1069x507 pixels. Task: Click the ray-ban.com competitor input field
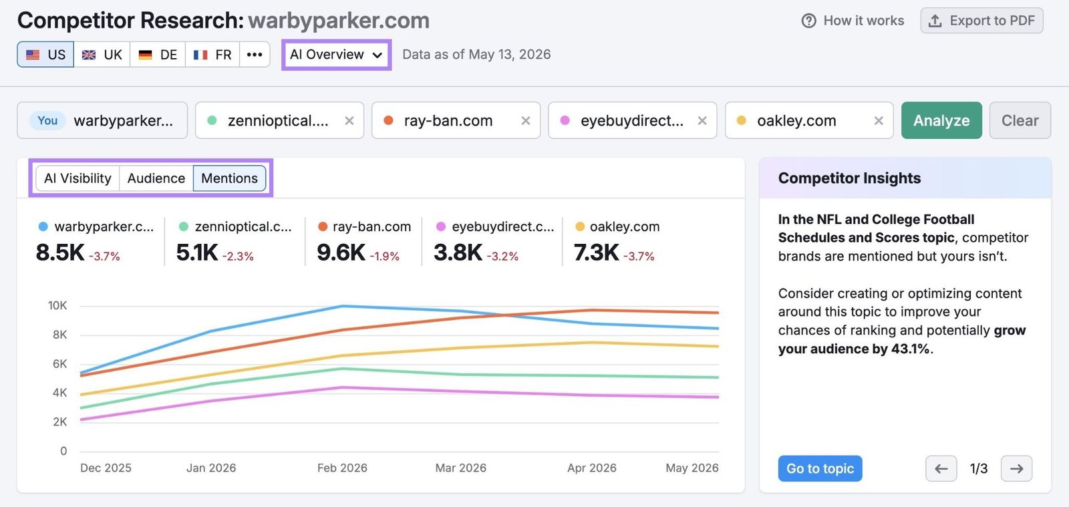coord(456,120)
